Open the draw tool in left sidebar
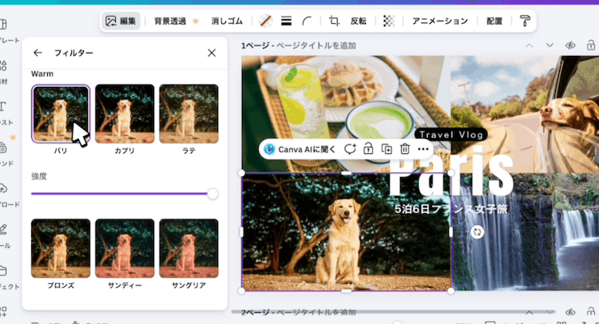The width and height of the screenshot is (599, 324). [x=3, y=229]
